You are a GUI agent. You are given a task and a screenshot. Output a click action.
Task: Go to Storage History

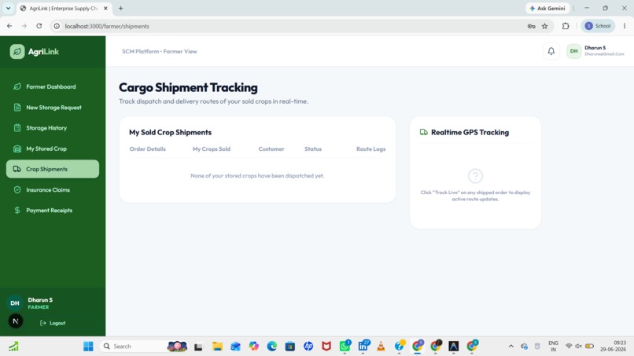click(x=53, y=127)
